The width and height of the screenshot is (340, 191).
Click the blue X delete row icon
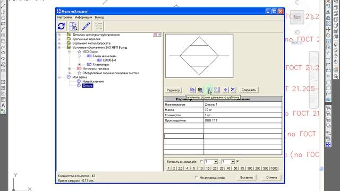[233, 90]
